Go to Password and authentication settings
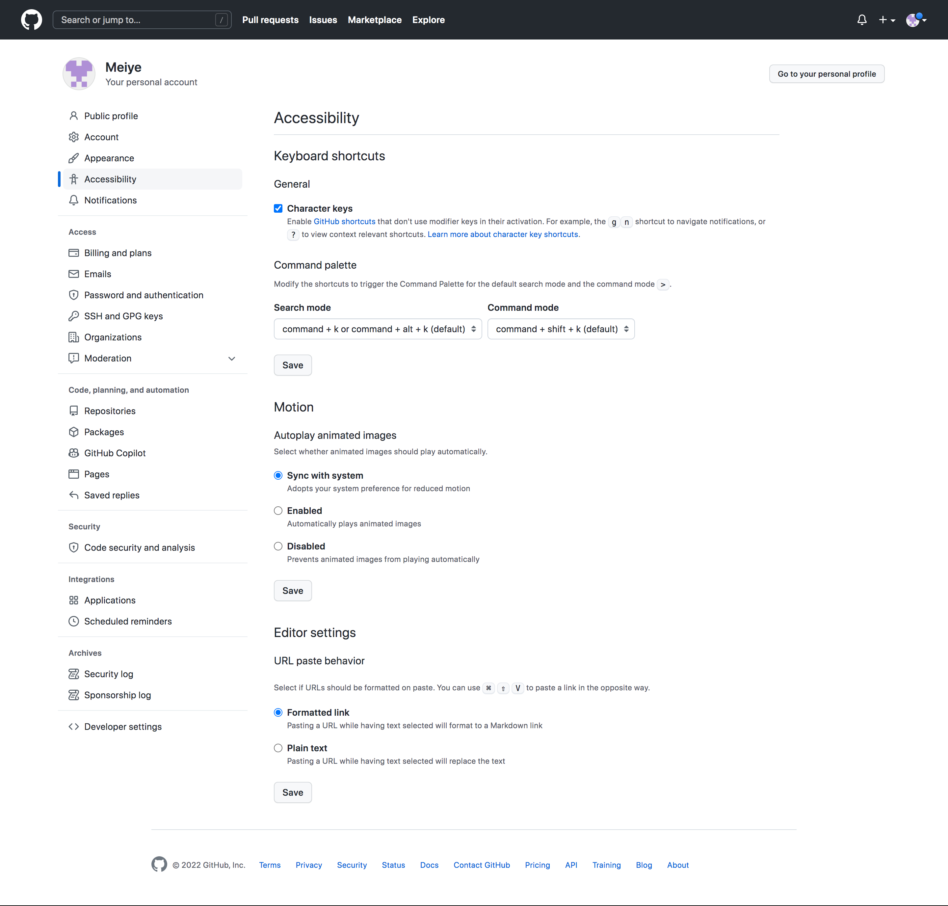This screenshot has height=906, width=948. tap(153, 295)
